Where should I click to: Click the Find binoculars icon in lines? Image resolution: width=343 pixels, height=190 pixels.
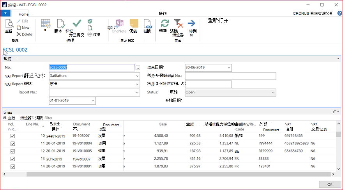point(5,118)
